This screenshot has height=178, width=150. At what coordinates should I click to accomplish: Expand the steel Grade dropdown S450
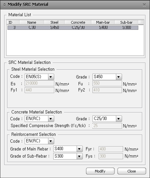[107, 77]
